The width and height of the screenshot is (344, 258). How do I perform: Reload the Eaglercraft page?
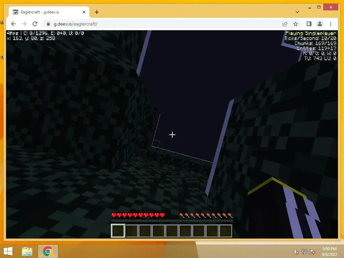pyautogui.click(x=35, y=24)
